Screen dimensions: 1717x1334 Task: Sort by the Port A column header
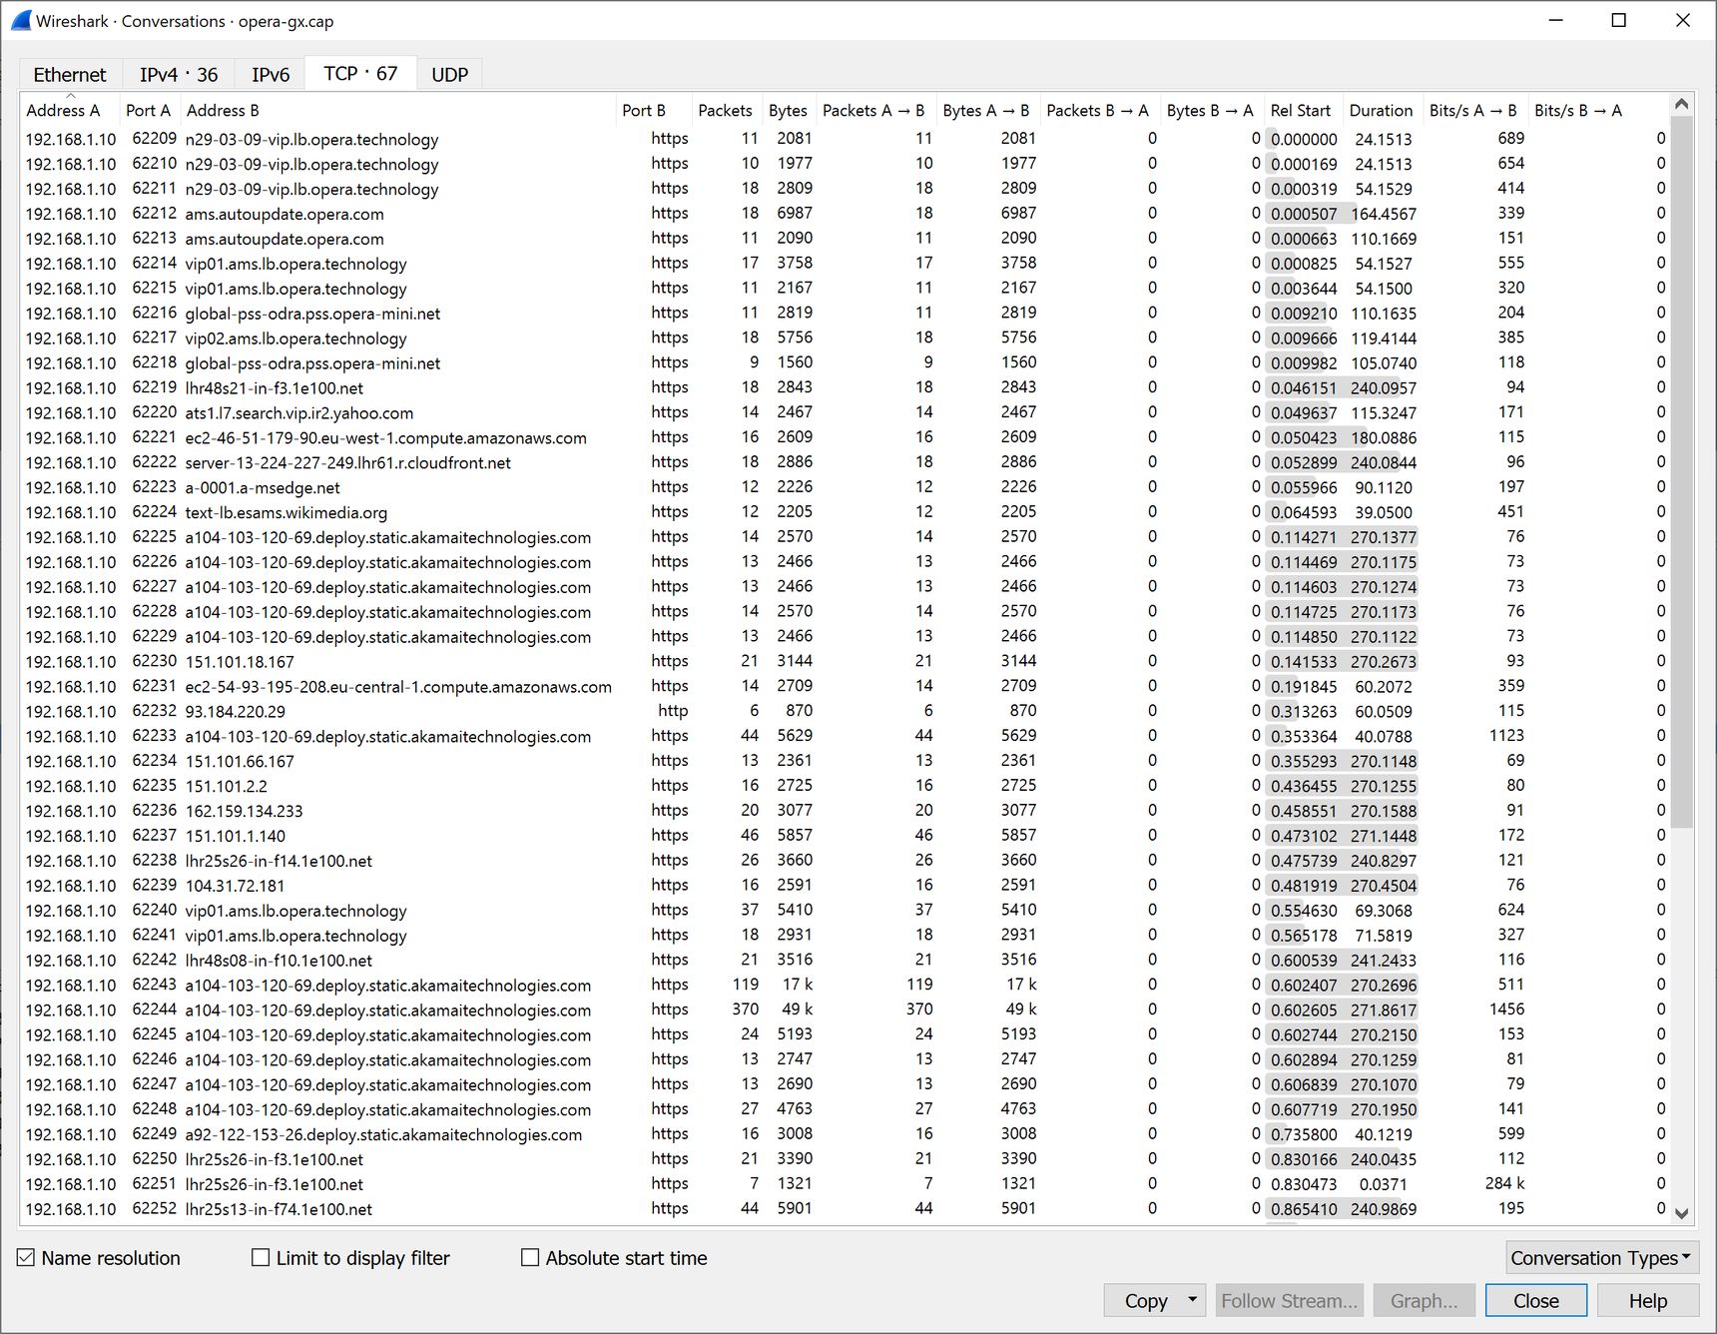click(150, 111)
